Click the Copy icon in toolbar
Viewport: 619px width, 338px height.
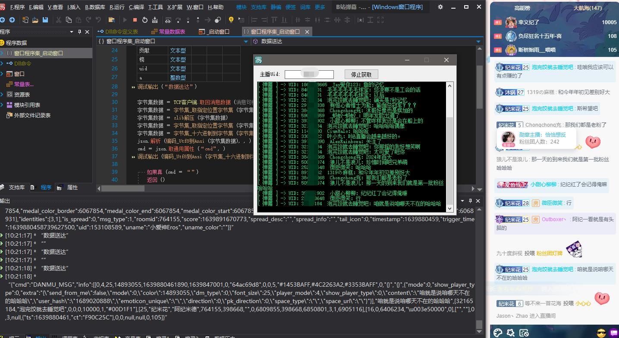tap(69, 20)
